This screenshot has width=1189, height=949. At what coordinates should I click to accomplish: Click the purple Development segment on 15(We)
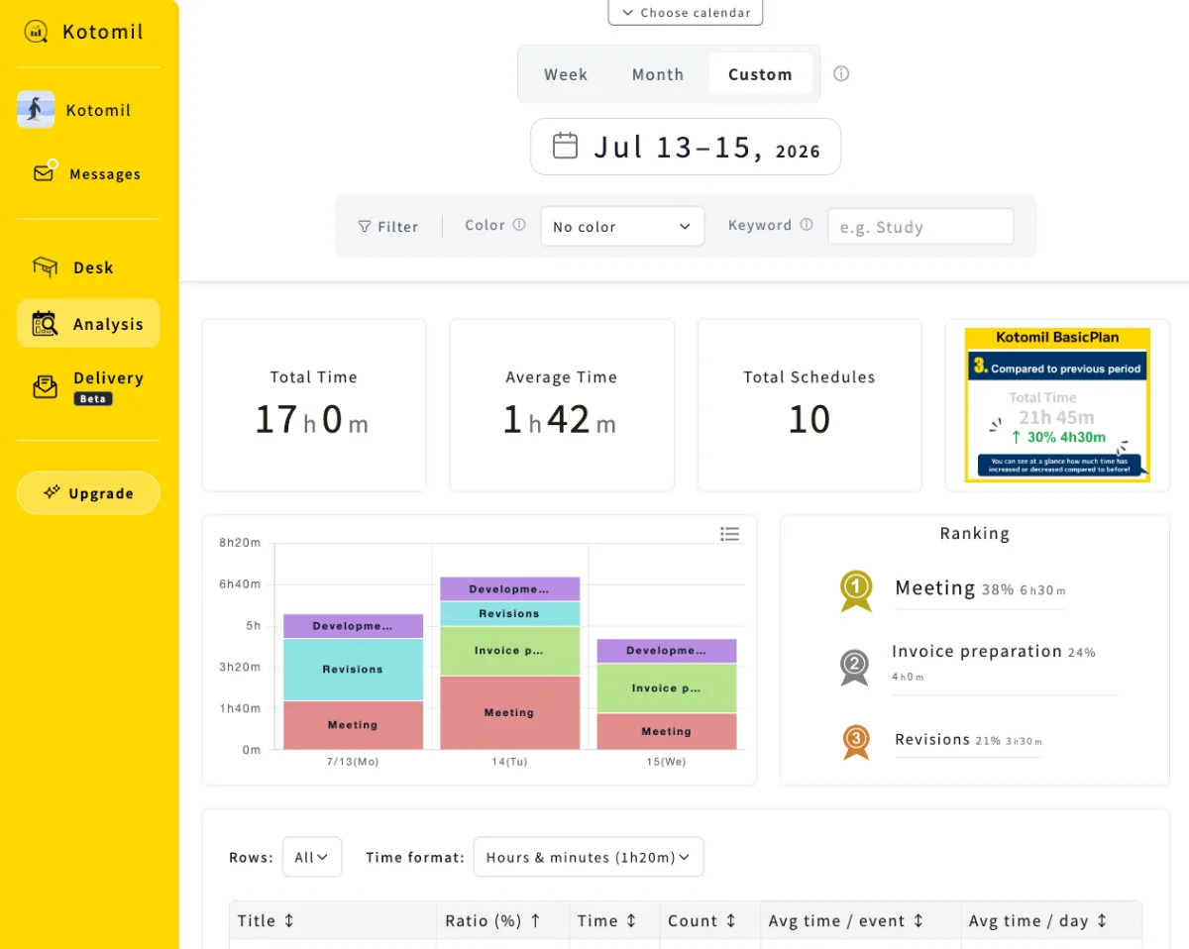[667, 651]
